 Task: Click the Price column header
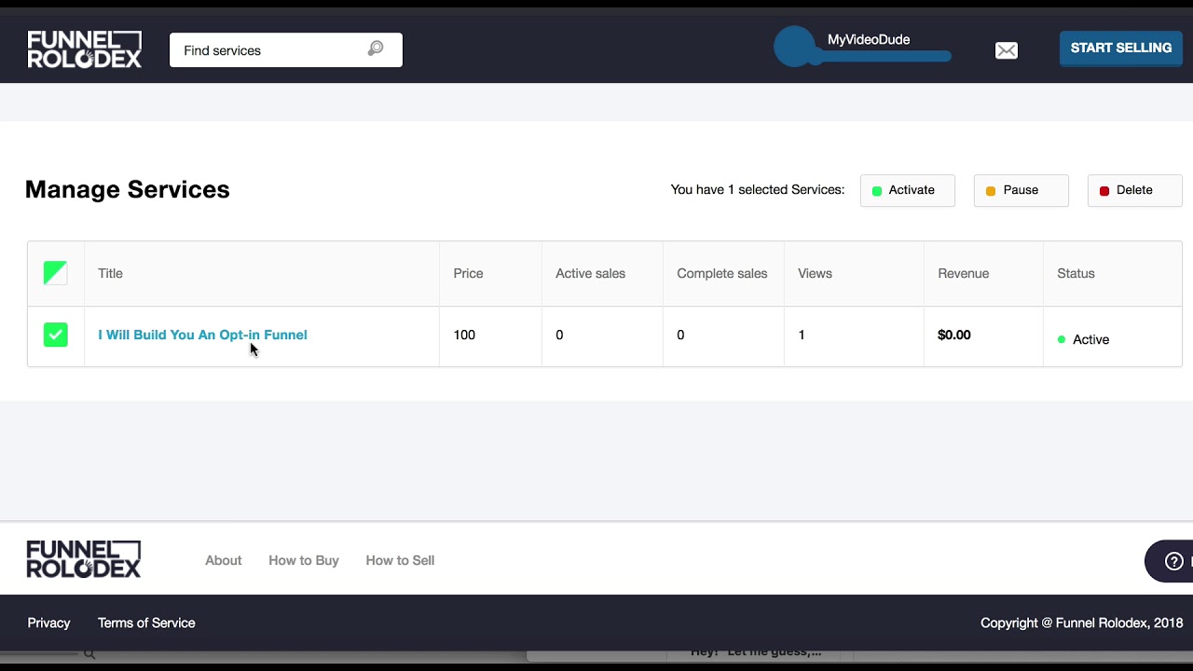(468, 273)
